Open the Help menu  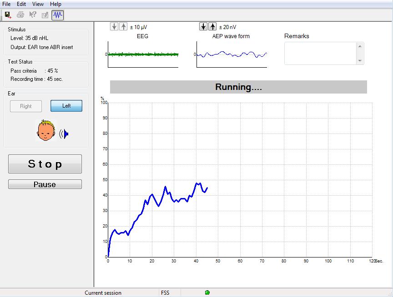coord(55,4)
